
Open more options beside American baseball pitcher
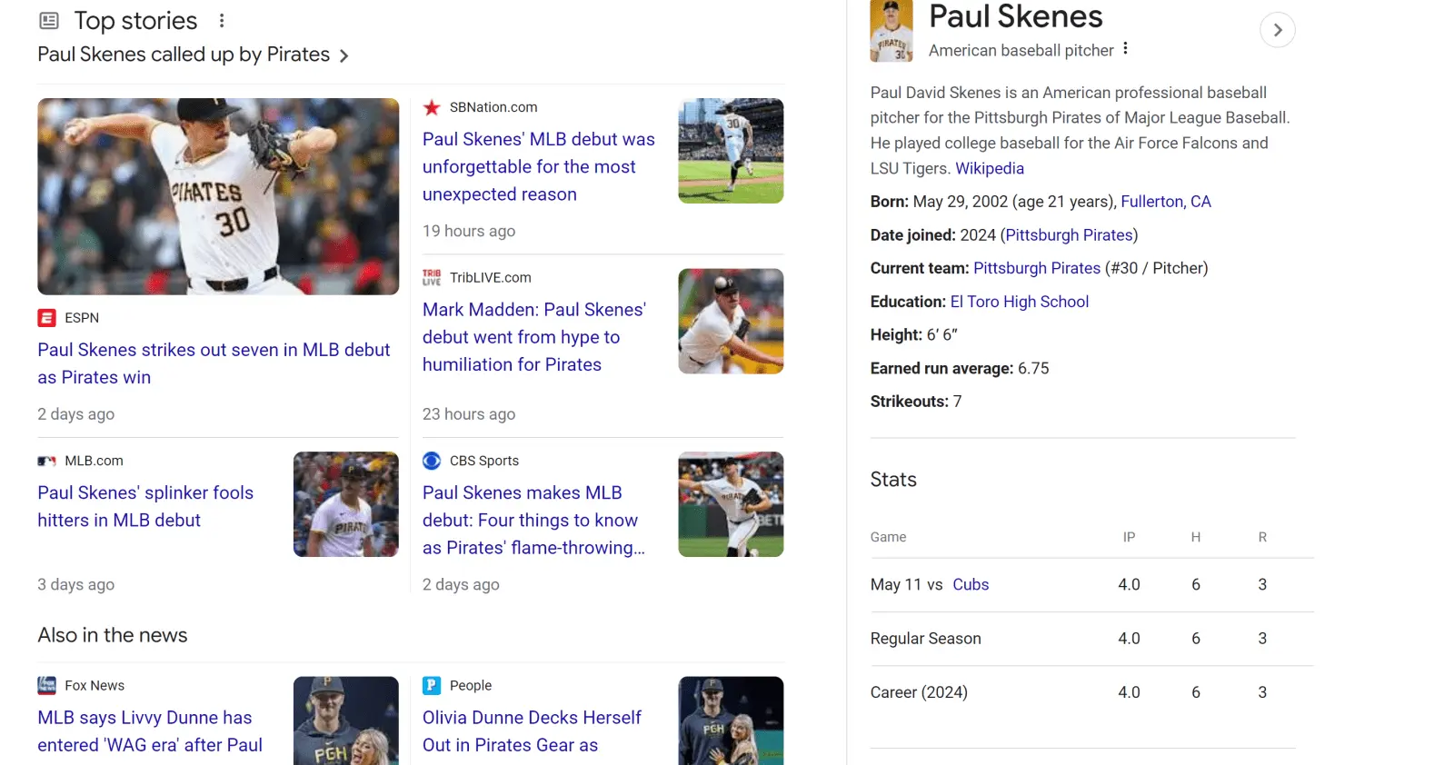[1125, 49]
